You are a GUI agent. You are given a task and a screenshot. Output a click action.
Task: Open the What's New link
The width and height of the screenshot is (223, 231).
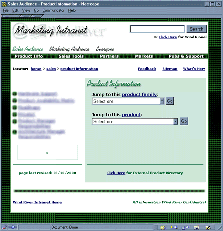pos(194,69)
